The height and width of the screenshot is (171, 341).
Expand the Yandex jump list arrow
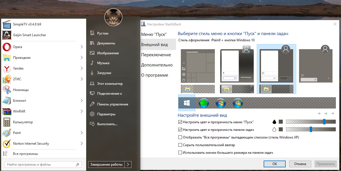pyautogui.click(x=82, y=68)
